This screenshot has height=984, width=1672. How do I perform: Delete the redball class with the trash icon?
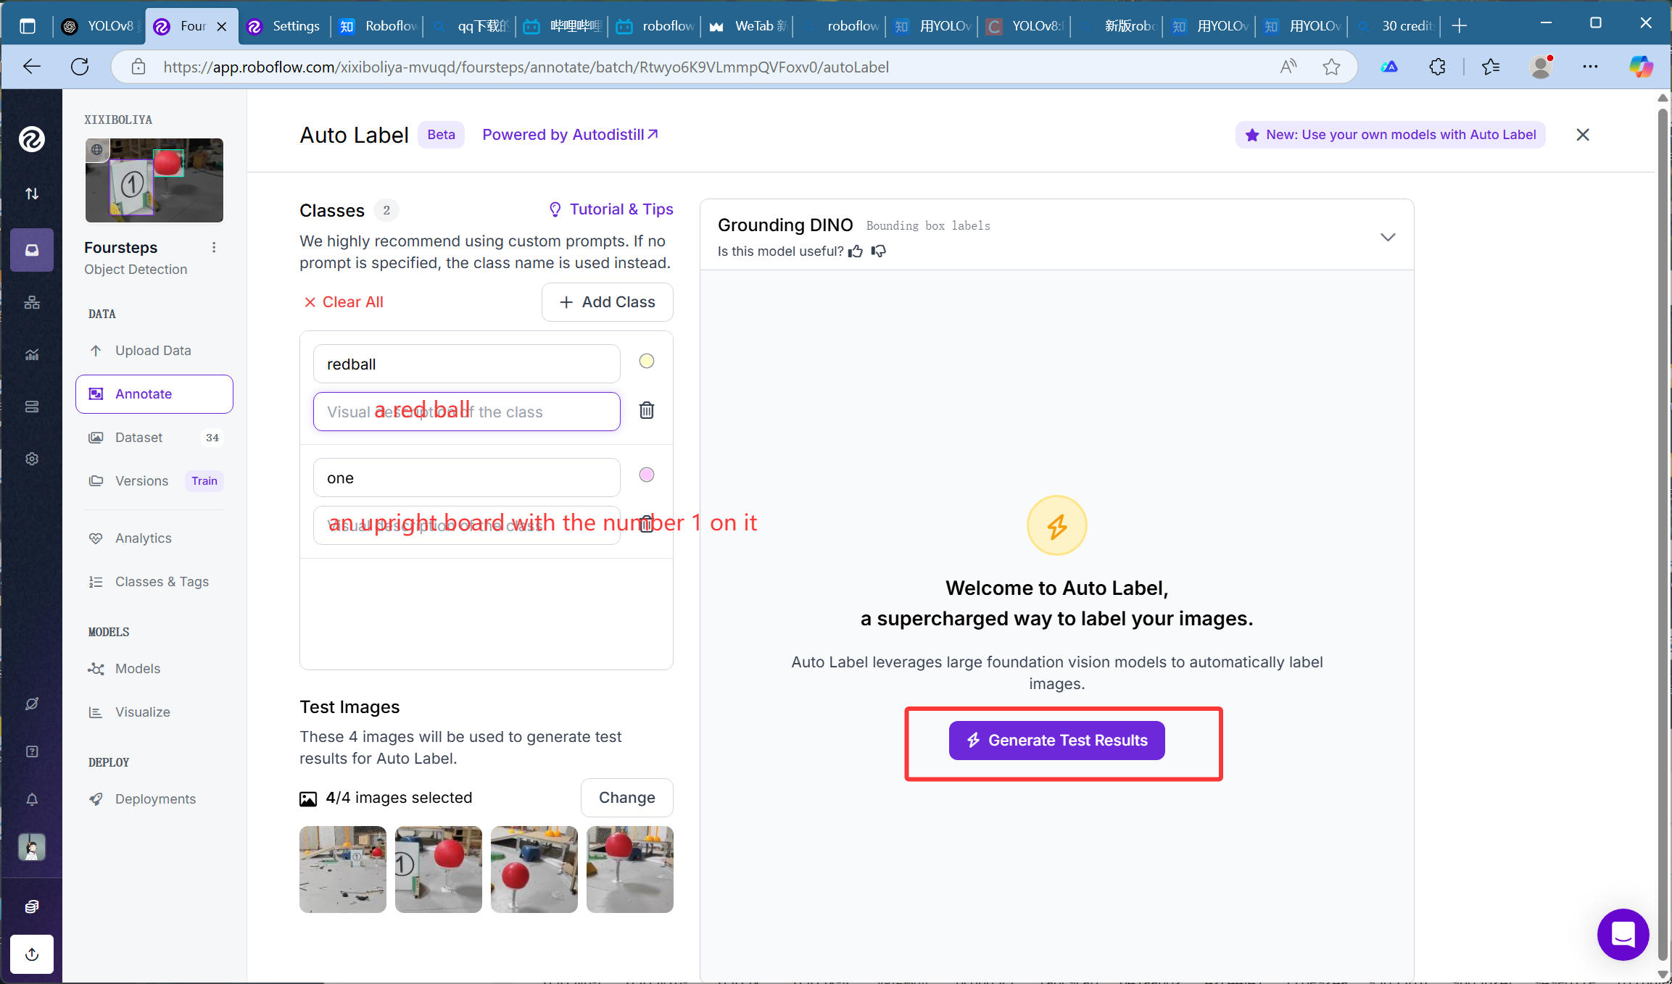click(x=647, y=411)
